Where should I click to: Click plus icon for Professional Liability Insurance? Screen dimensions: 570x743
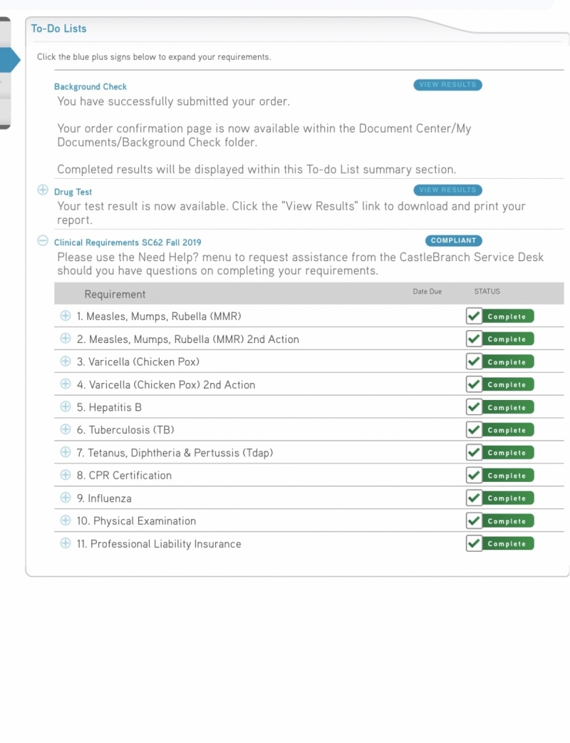[x=66, y=543]
